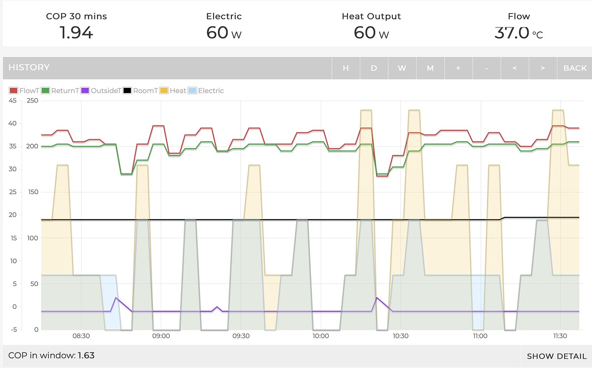Go to previous period with "<" arrow

pyautogui.click(x=514, y=68)
